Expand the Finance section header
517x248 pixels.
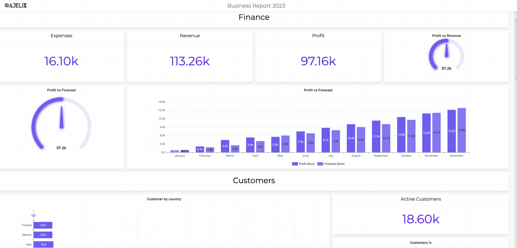(x=253, y=17)
